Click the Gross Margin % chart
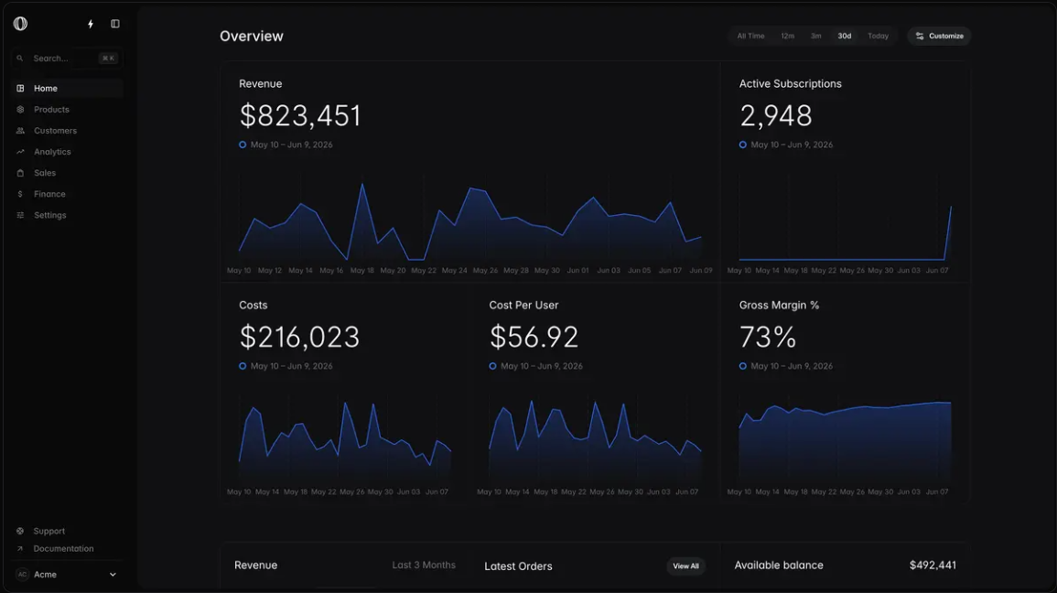 846,439
